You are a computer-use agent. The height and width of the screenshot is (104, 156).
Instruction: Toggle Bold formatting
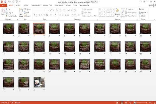pyautogui.click(x=34, y=15)
